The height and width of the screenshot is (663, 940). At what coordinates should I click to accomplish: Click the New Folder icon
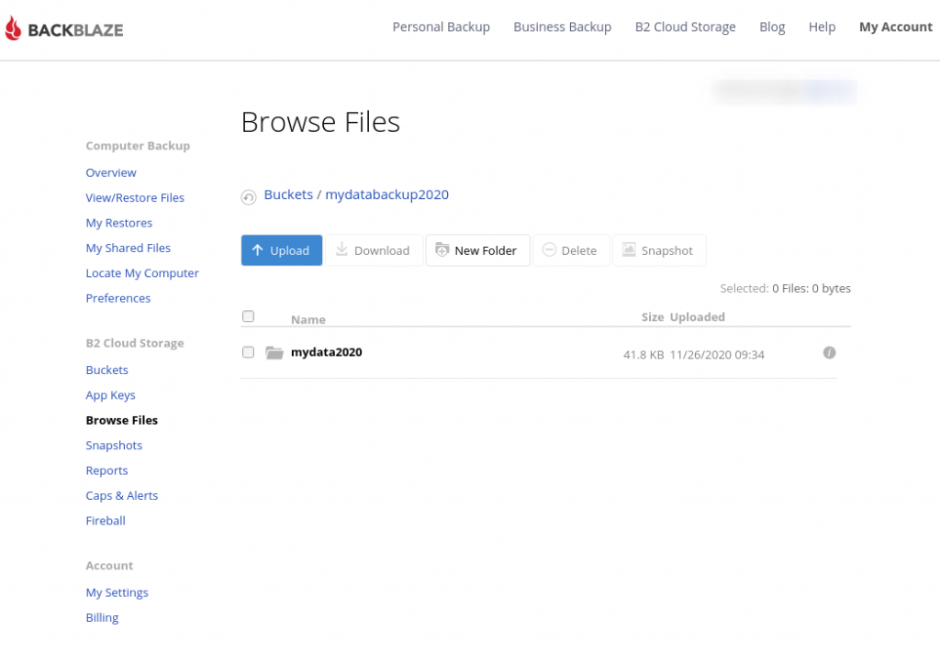click(443, 249)
